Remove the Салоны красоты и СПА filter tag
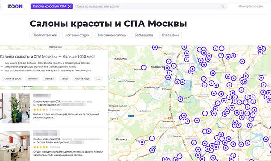This screenshot has height=161, width=271. pos(69,6)
